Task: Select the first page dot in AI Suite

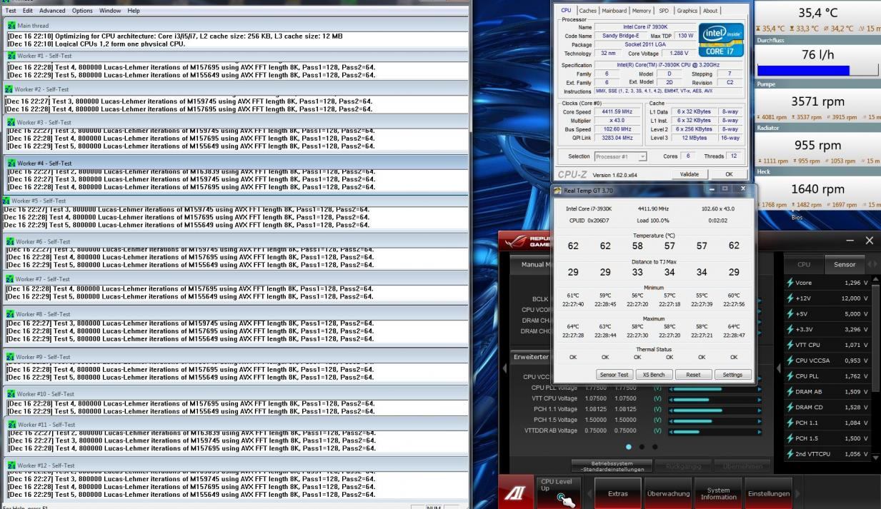Action: (x=629, y=447)
